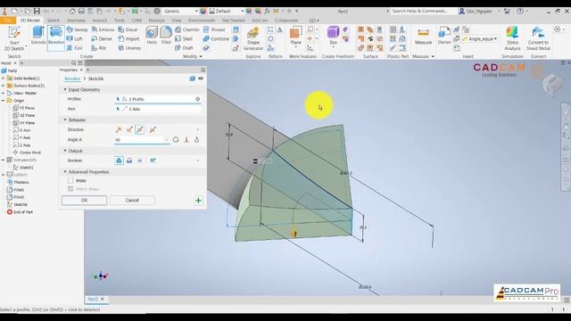The width and height of the screenshot is (571, 321).
Task: Choose the Cut boolean option
Action: tap(129, 160)
